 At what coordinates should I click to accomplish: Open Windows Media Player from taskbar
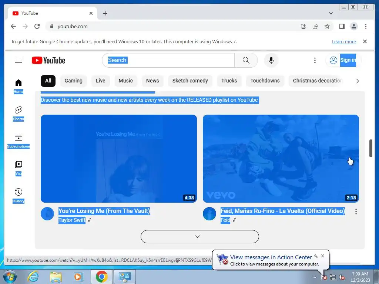pos(78,277)
